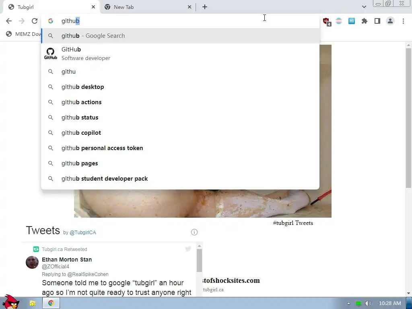The width and height of the screenshot is (412, 309).
Task: Click the green retweet icon
Action: click(x=36, y=249)
